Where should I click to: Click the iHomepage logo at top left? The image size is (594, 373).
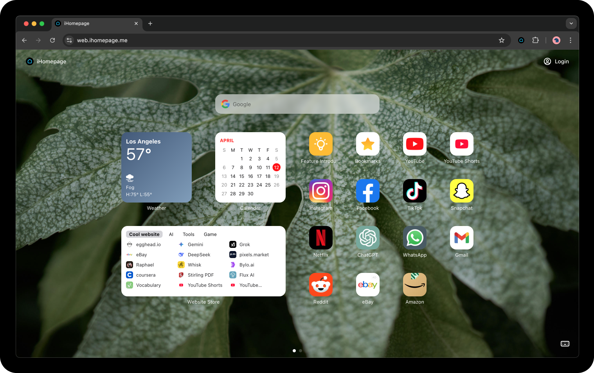click(46, 61)
